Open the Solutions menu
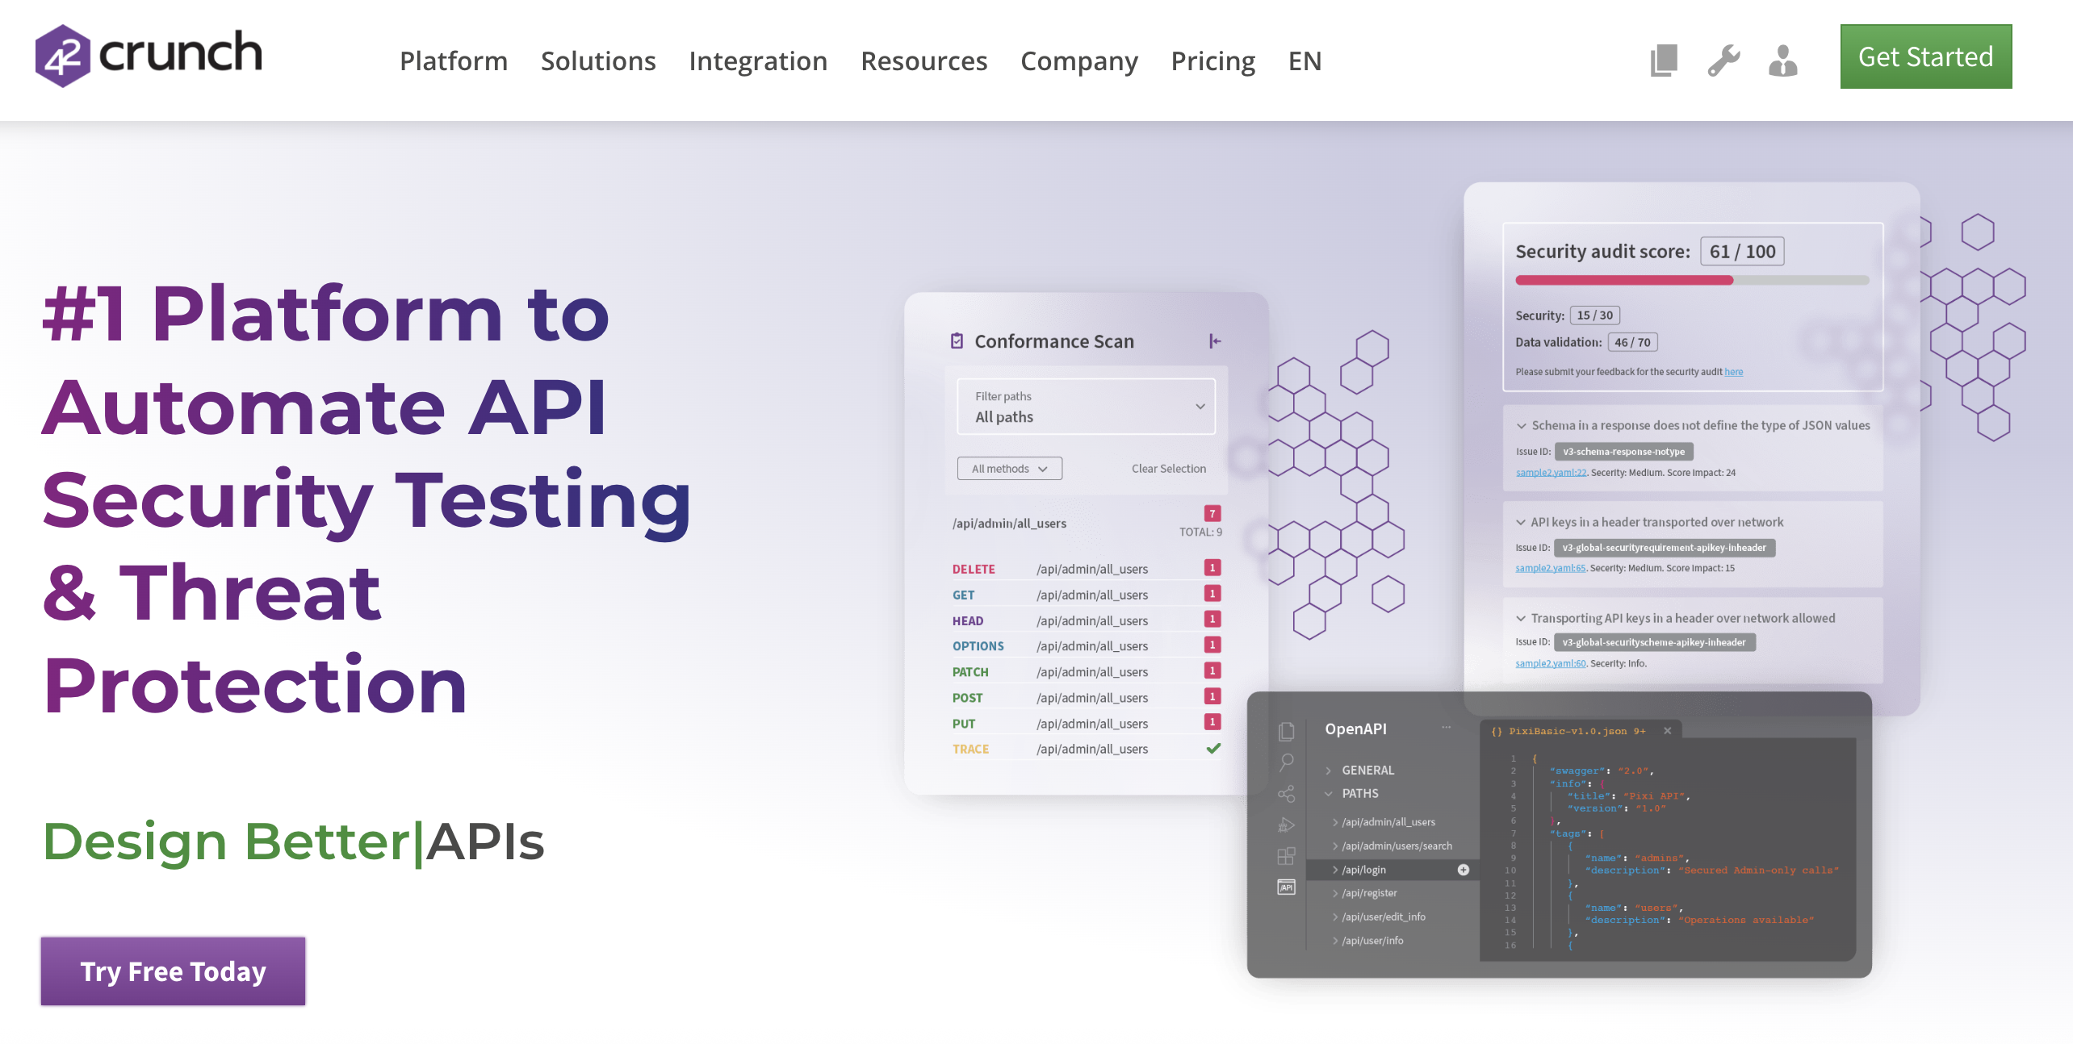 click(x=598, y=61)
